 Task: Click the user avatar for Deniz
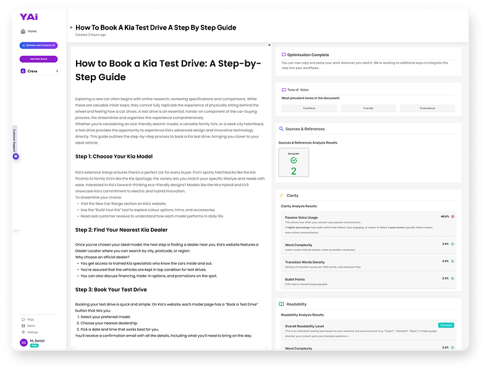[24, 342]
